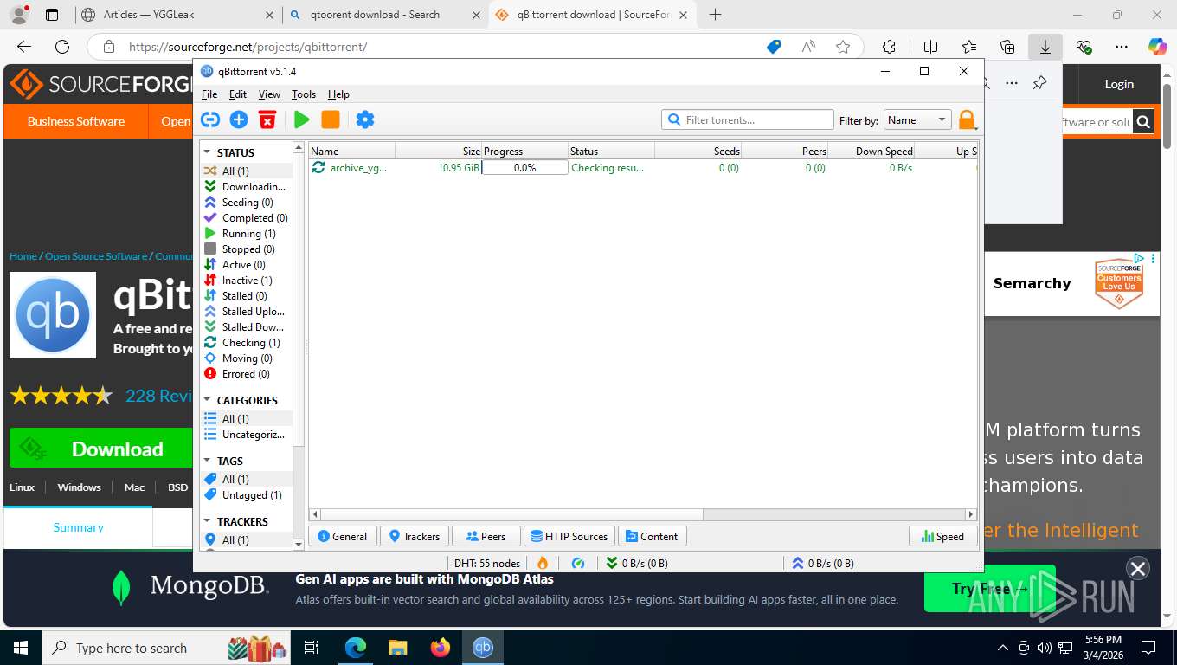Click the Add Torrent Link toolbar icon
The width and height of the screenshot is (1177, 665).
[x=210, y=119]
